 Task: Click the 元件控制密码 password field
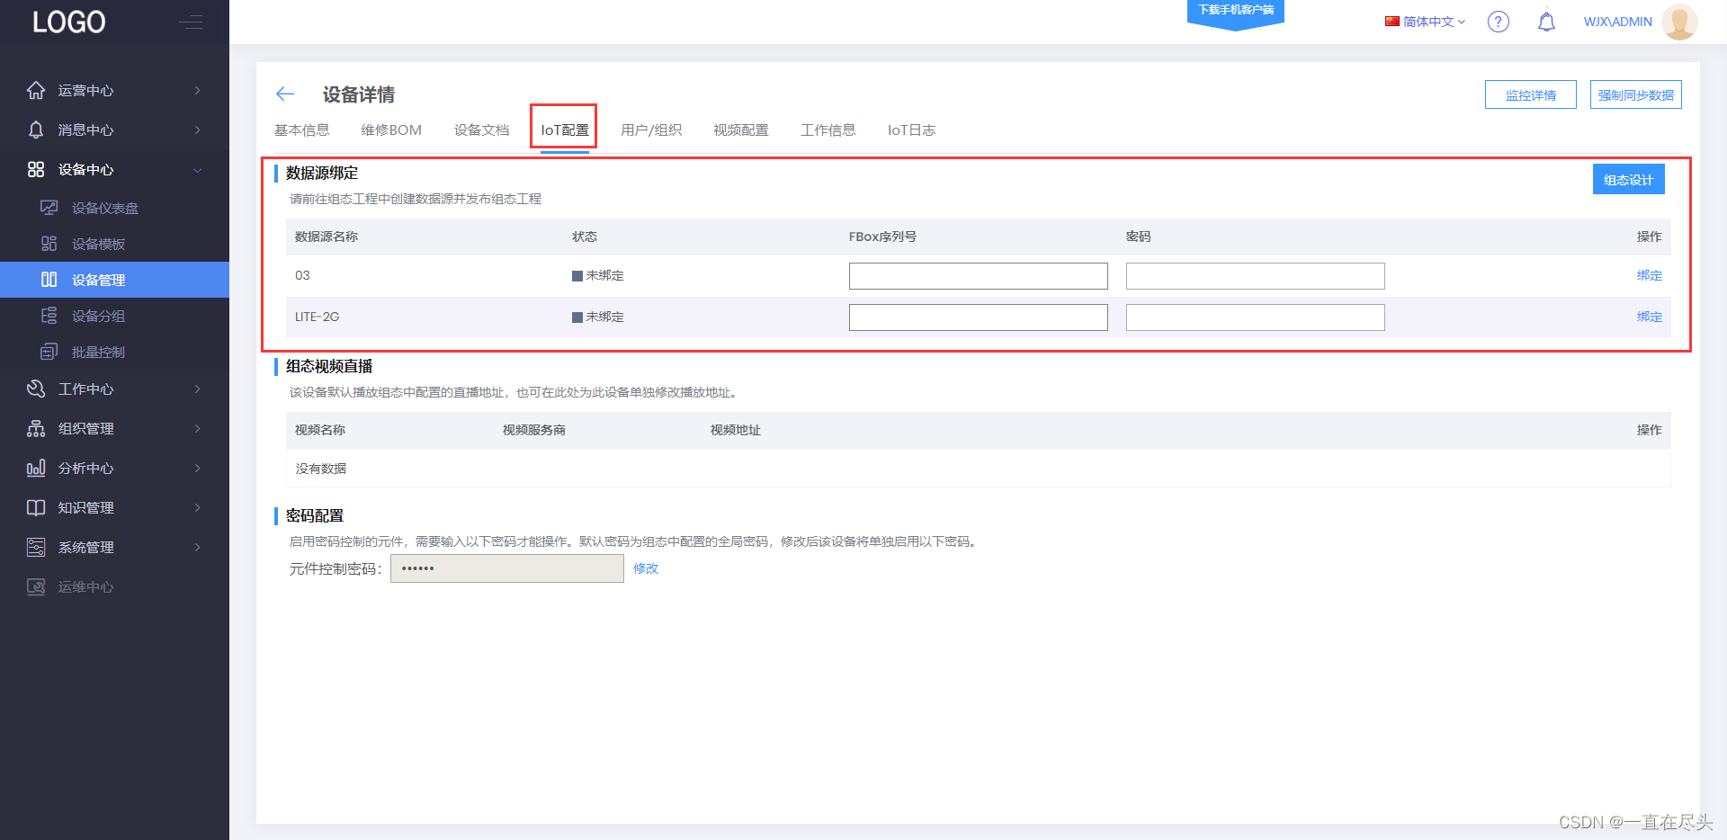pos(507,568)
